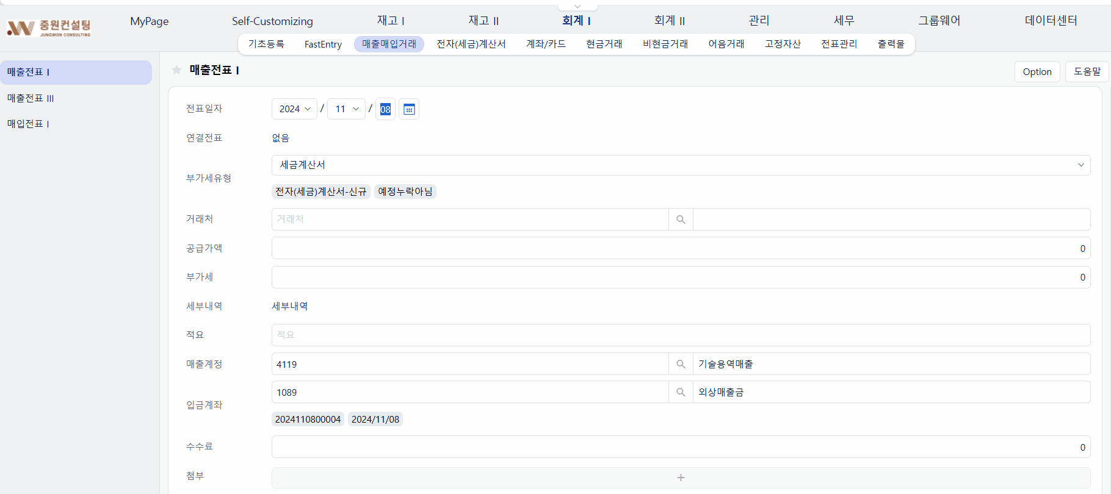Open the 데이터센터 top menu
Screen dimensions: 1111x494
1051,21
